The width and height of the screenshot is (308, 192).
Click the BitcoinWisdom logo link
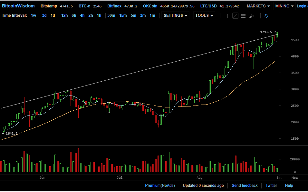pyautogui.click(x=18, y=6)
